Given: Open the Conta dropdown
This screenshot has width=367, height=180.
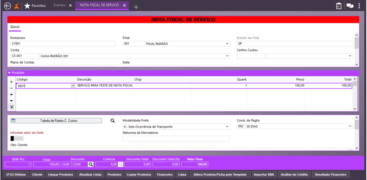Looking at the screenshot, I should (x=227, y=56).
